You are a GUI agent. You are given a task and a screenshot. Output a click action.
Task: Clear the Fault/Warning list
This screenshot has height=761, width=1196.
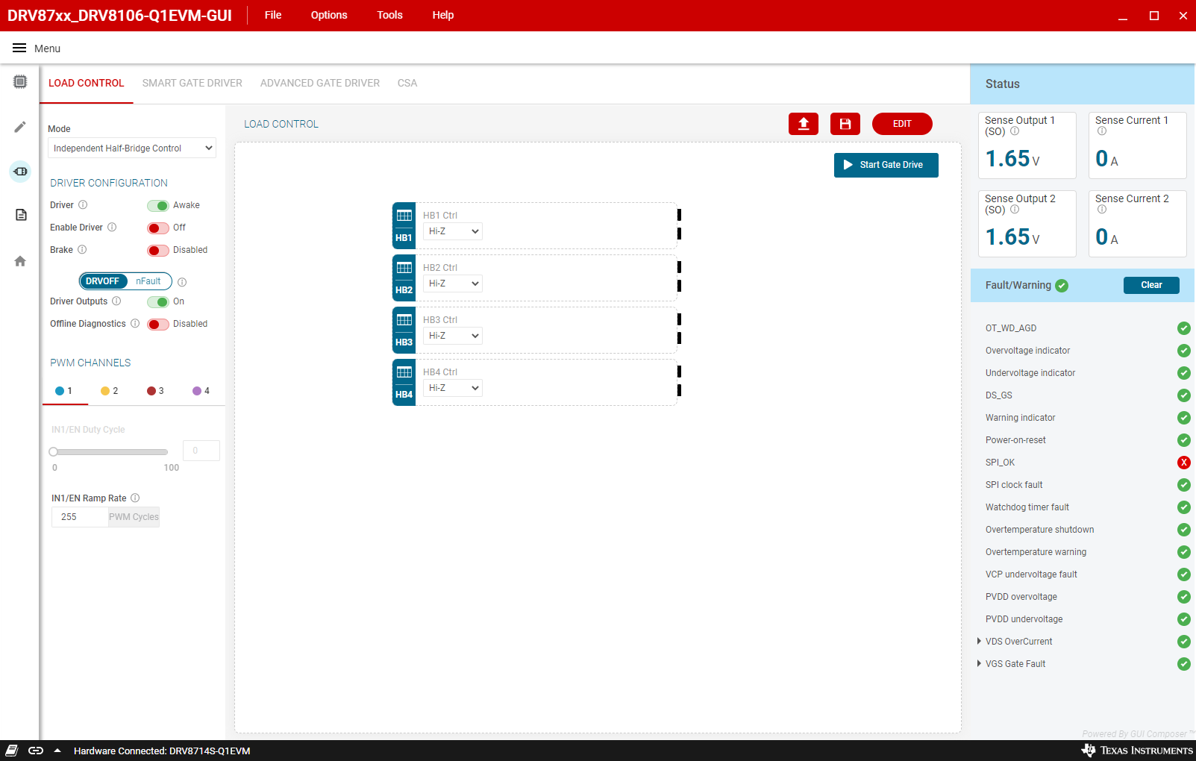pyautogui.click(x=1151, y=285)
